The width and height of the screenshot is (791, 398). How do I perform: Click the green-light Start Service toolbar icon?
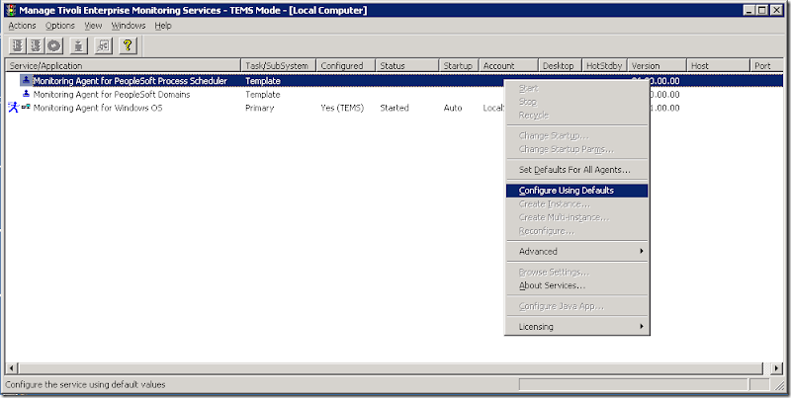coord(18,45)
